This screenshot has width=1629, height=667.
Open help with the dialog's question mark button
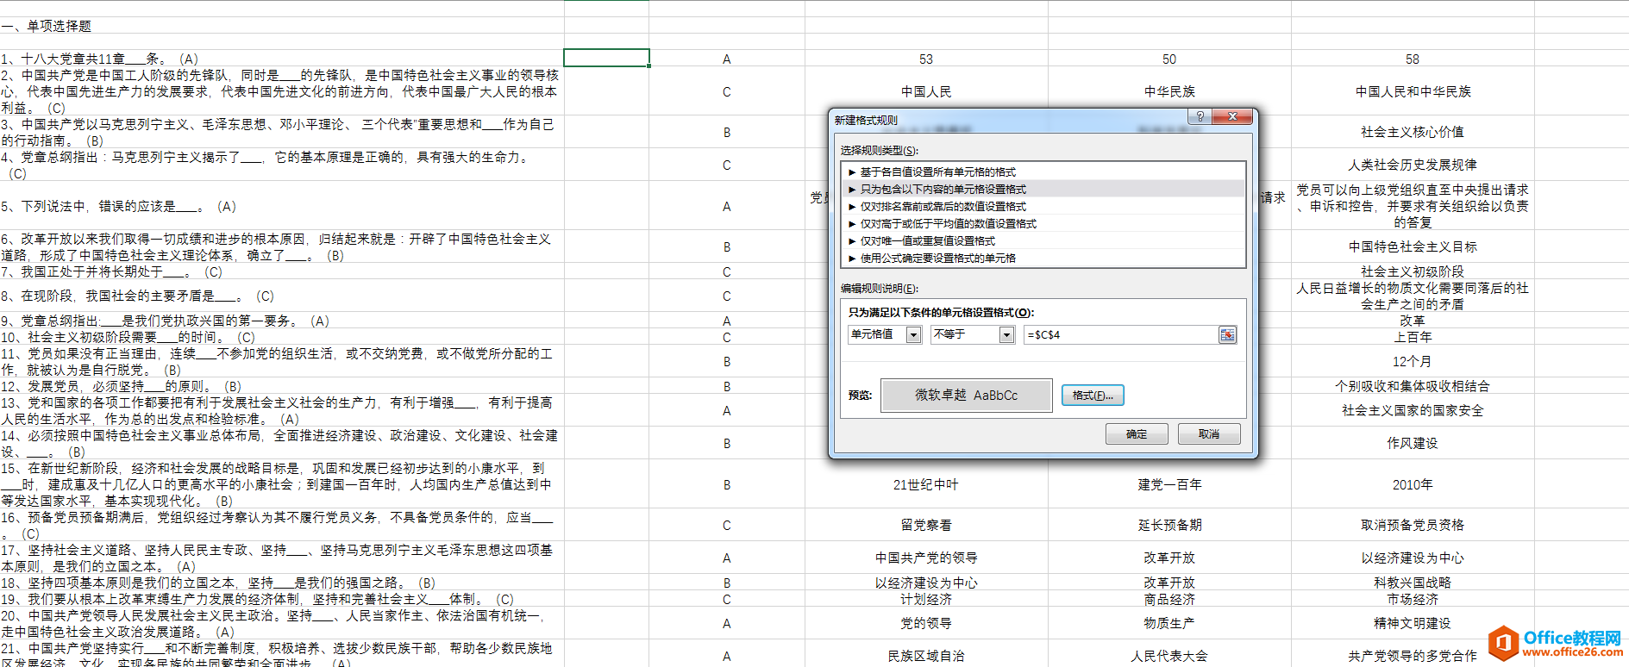tap(1200, 116)
